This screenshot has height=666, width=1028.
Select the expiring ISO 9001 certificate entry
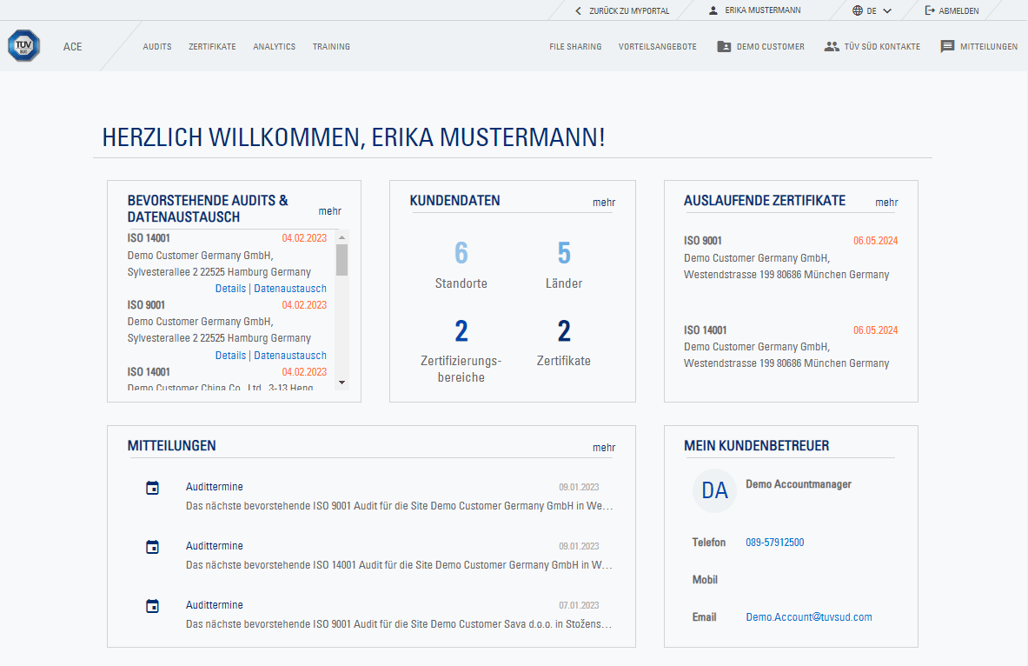[791, 258]
